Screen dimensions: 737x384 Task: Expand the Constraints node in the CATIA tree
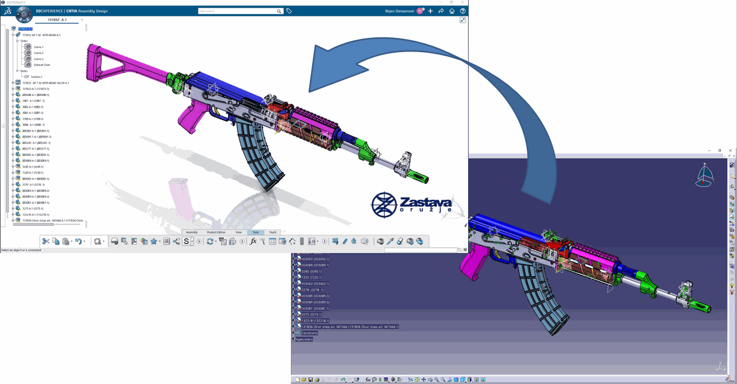tap(293, 332)
